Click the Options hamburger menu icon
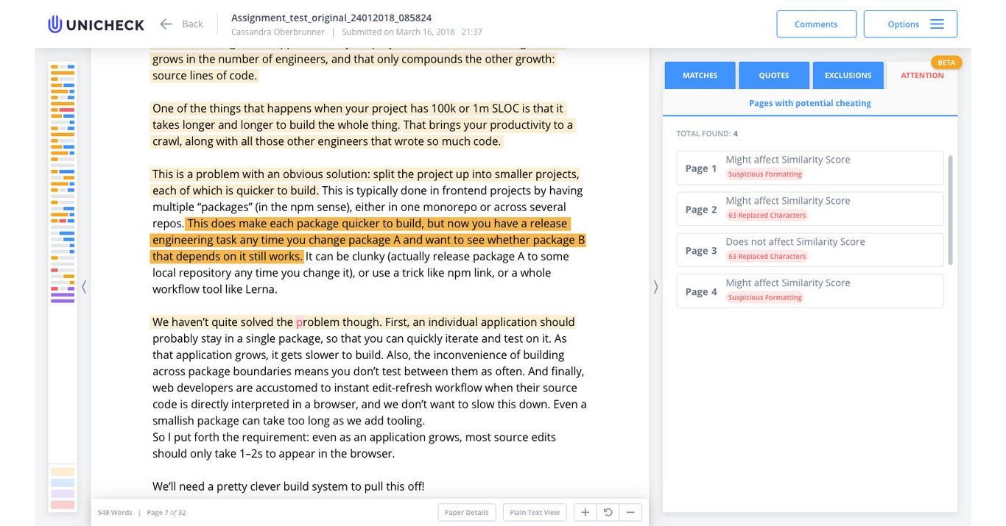 coord(937,24)
